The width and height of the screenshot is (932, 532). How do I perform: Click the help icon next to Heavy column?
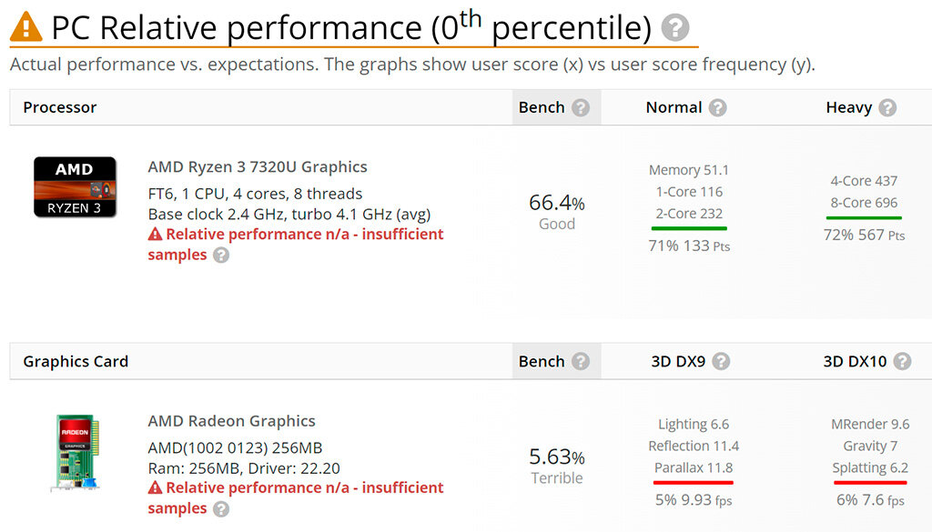pyautogui.click(x=887, y=107)
